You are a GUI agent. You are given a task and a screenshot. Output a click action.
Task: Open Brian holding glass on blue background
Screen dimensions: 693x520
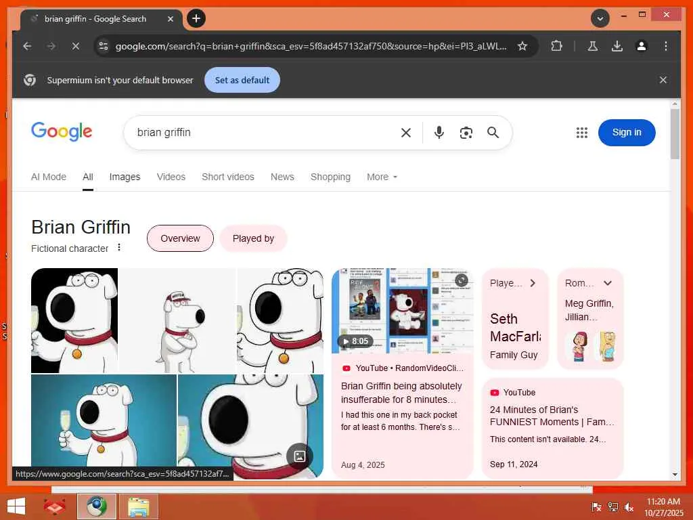click(x=104, y=420)
